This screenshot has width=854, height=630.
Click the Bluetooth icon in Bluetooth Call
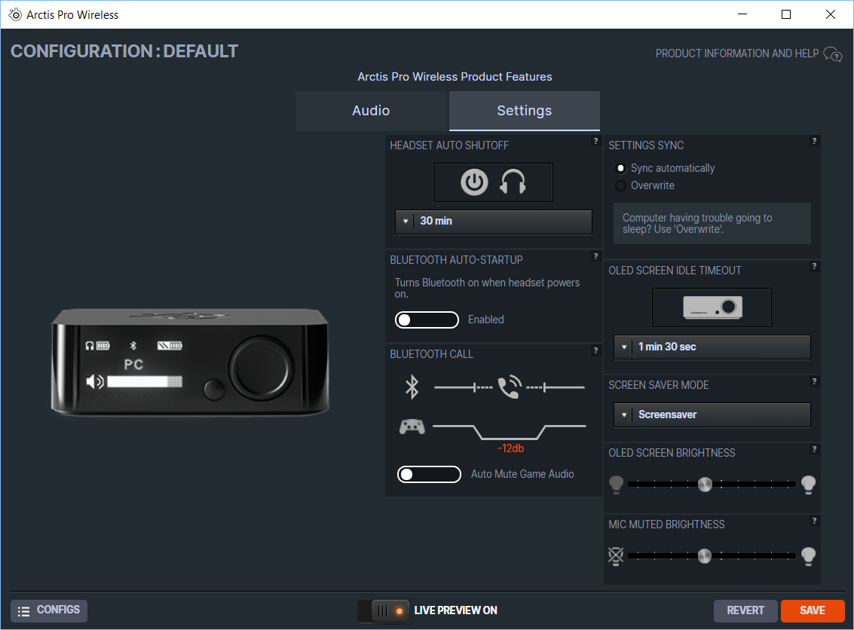[412, 387]
